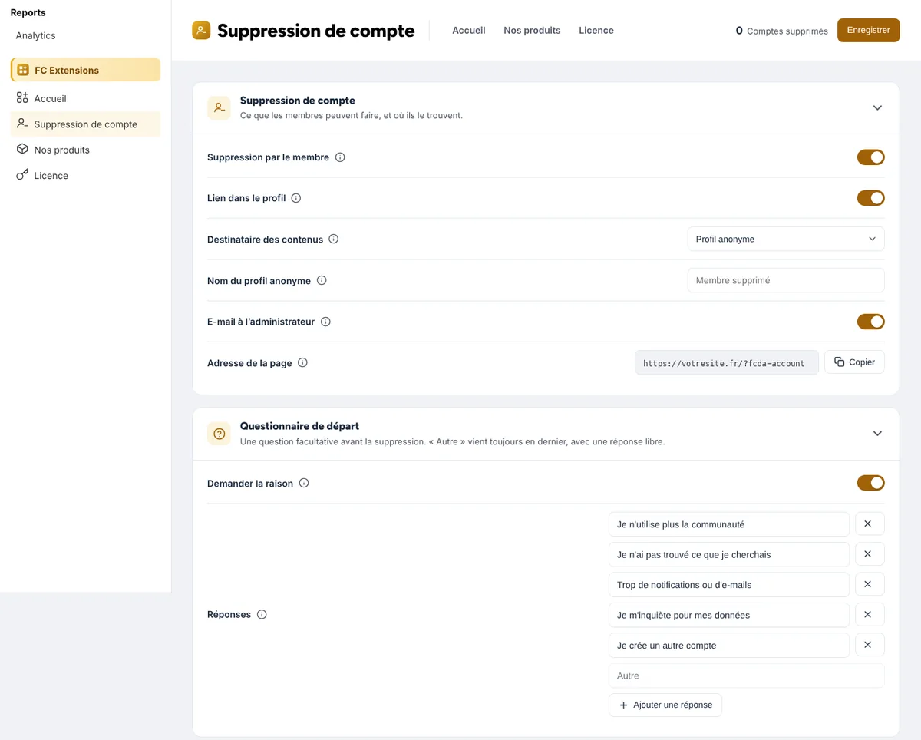This screenshot has width=921, height=740.
Task: Click the Suppression de compte sidebar user icon
Action: click(22, 124)
